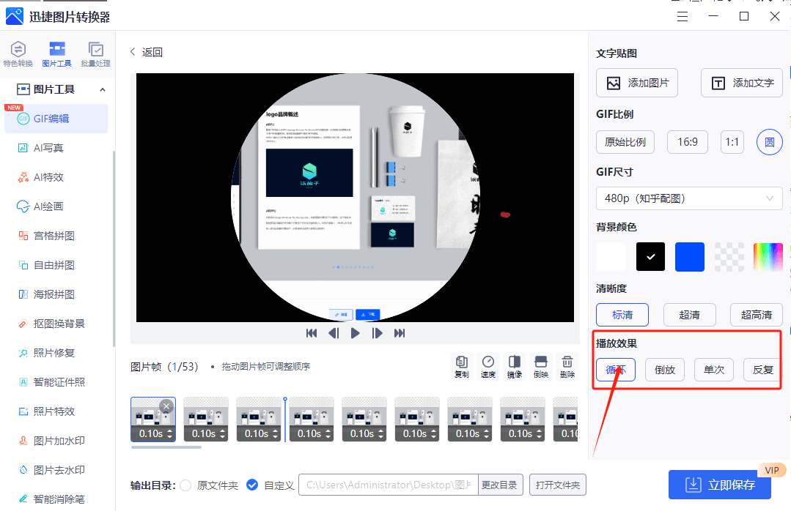The height and width of the screenshot is (511, 791).
Task: Open the GIF尺寸 480p dropdown
Action: [x=689, y=198]
